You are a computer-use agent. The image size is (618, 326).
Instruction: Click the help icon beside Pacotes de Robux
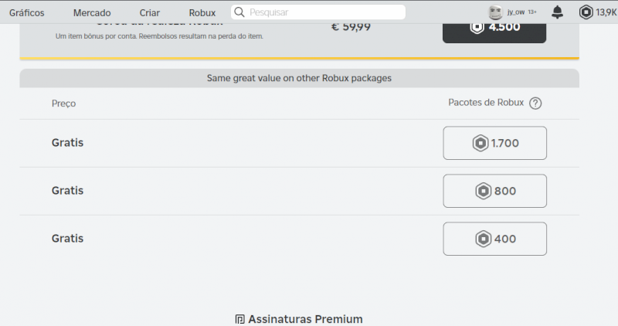[535, 104]
